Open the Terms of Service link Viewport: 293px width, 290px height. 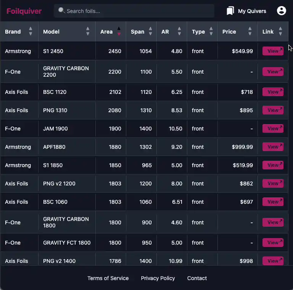tap(108, 278)
